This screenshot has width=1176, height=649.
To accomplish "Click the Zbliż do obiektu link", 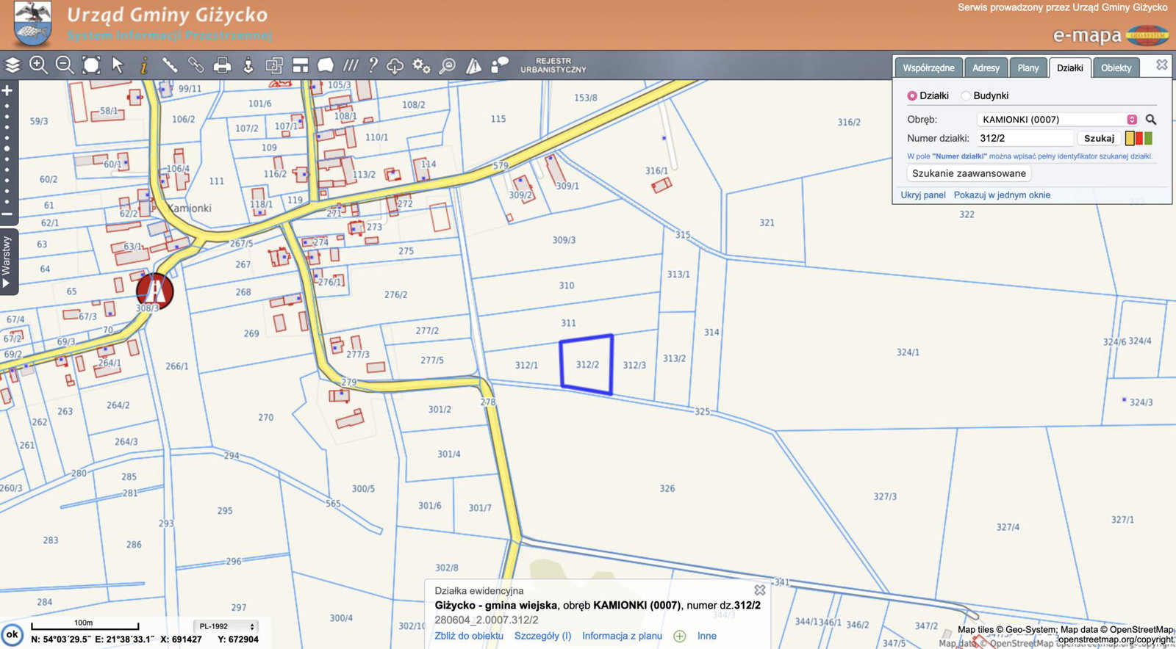I will 469,636.
